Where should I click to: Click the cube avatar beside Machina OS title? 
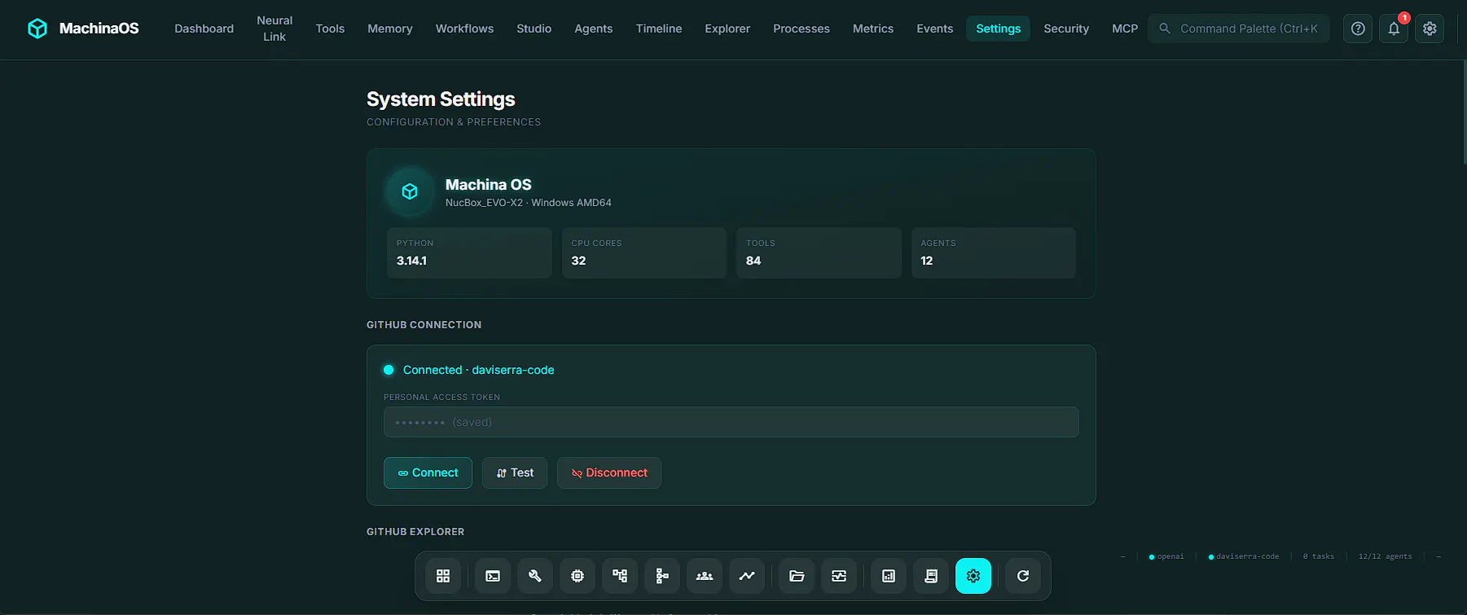pos(410,191)
